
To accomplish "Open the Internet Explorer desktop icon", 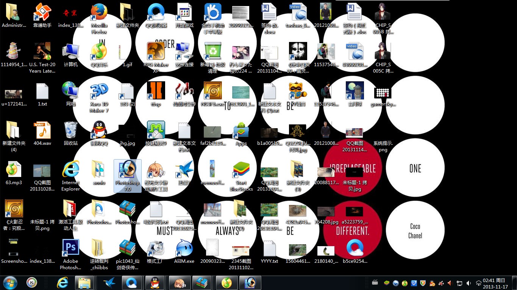I will click(x=71, y=176).
